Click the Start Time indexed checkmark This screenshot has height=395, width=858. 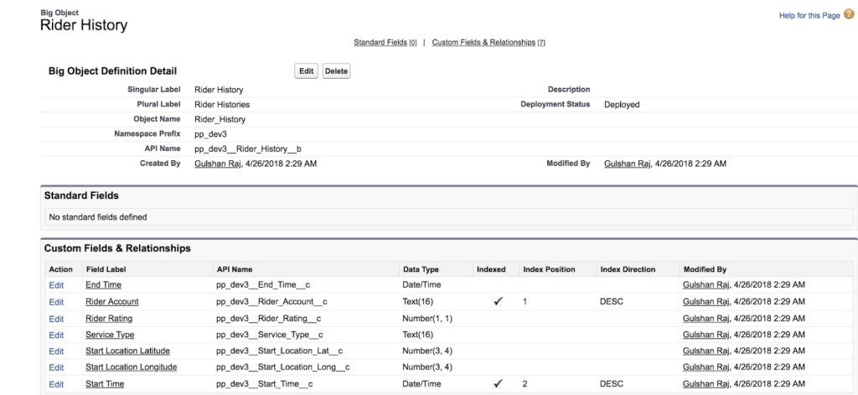pos(498,384)
